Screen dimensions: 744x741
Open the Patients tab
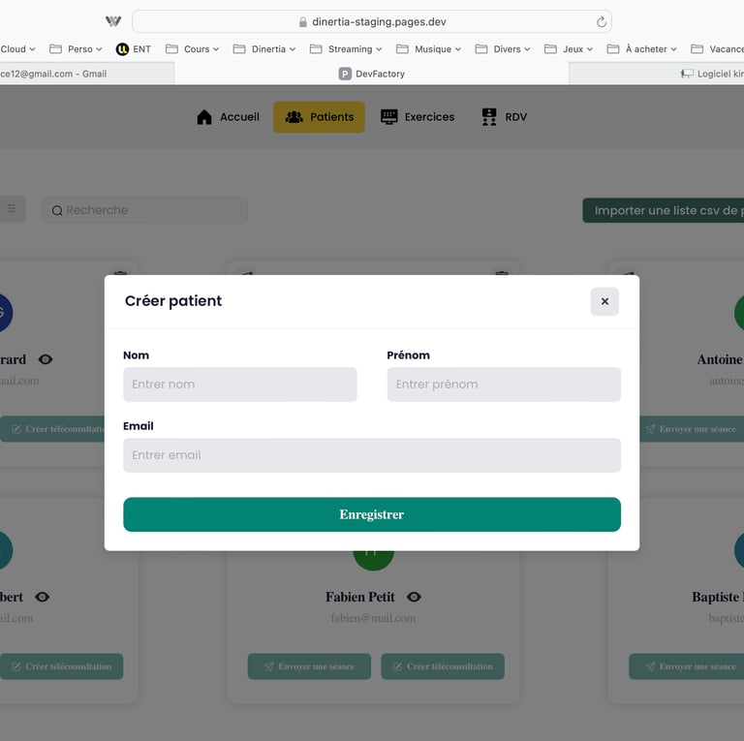coord(319,116)
